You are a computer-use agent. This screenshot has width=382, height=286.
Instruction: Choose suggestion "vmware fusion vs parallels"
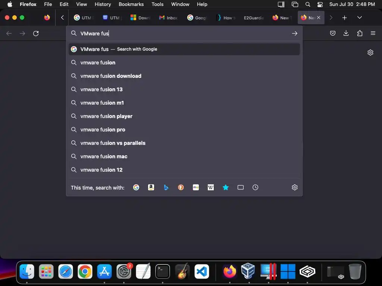tap(184, 143)
